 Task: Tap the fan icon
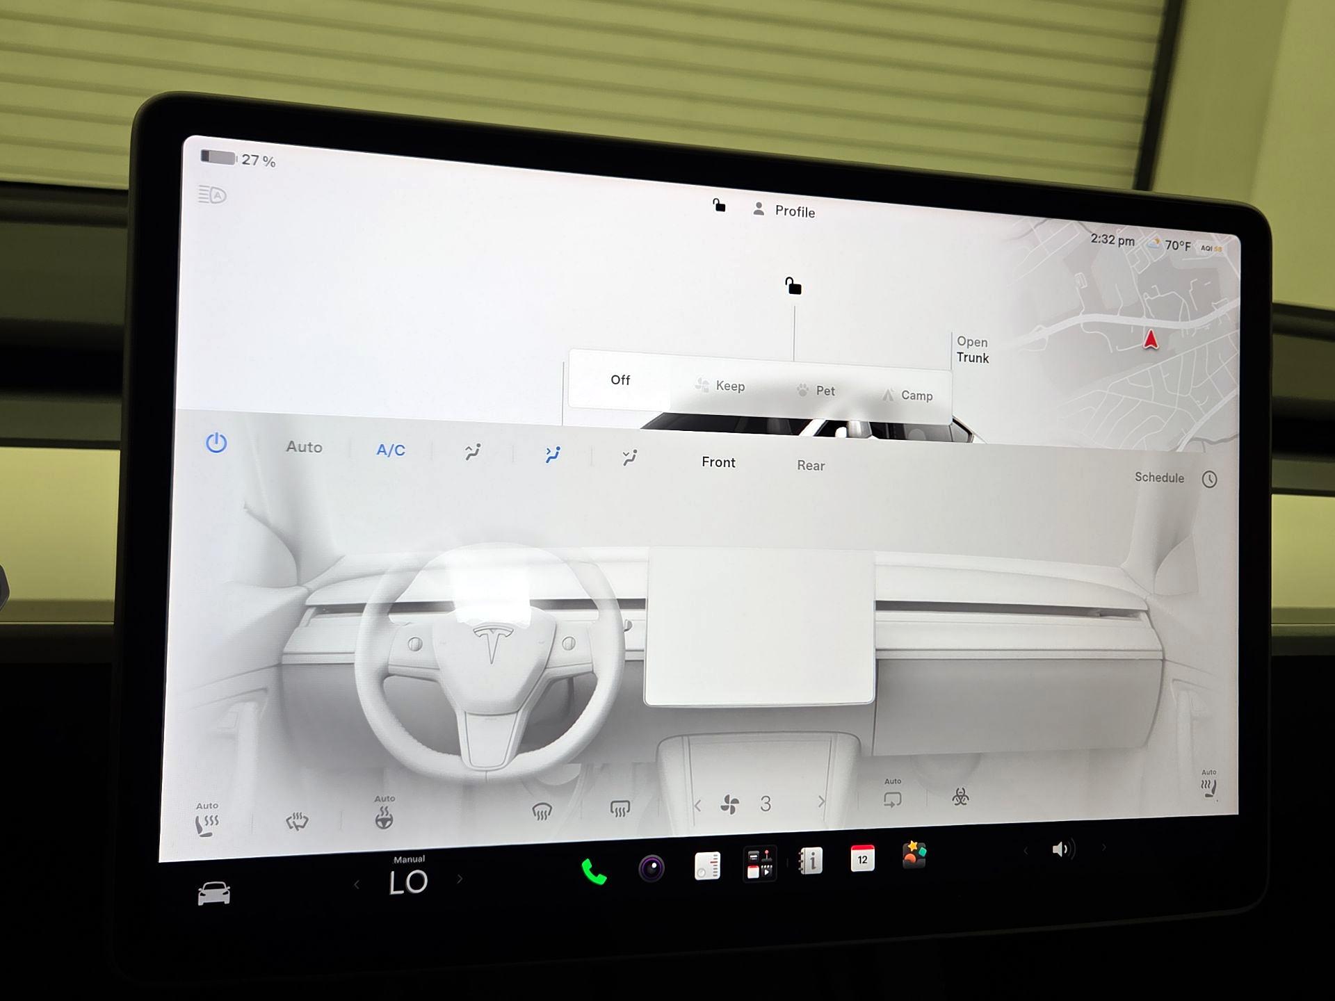730,804
